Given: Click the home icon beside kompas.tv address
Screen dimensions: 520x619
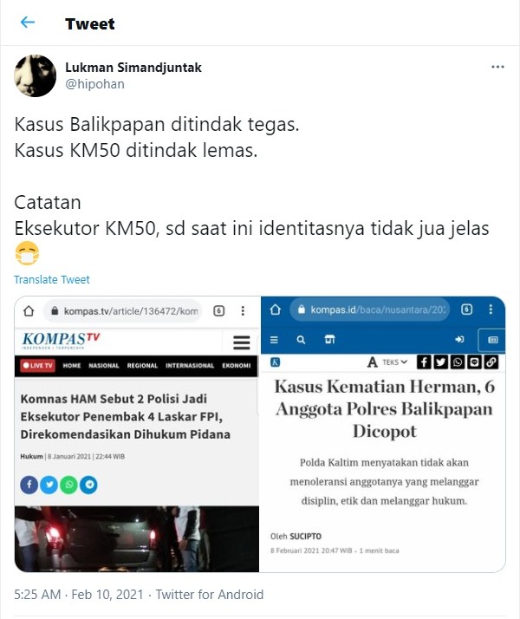Looking at the screenshot, I should click(x=29, y=311).
